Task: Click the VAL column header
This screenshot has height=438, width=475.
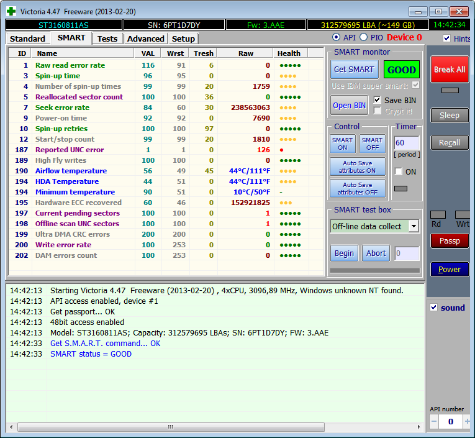Action: point(148,53)
